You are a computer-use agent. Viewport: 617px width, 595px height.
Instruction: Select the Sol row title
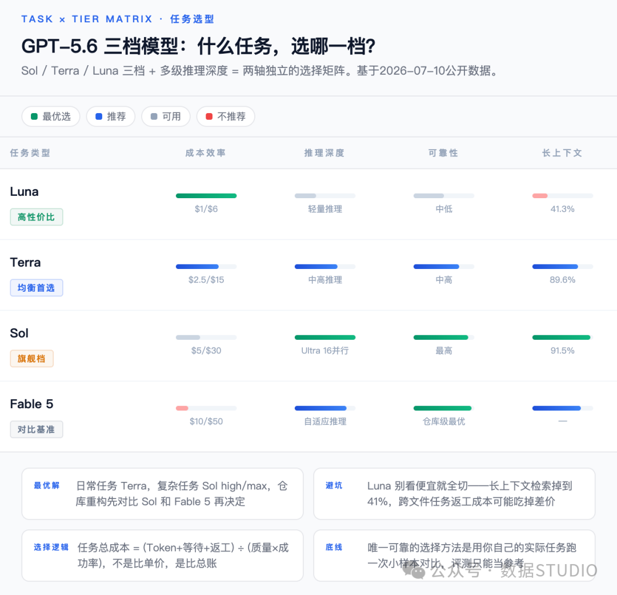pyautogui.click(x=19, y=333)
